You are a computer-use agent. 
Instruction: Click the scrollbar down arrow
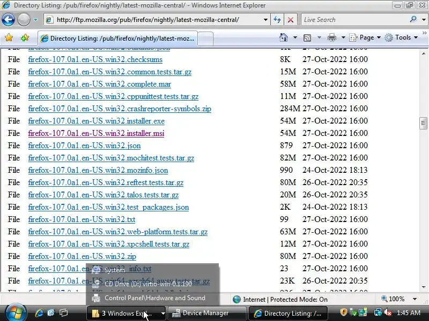pyautogui.click(x=424, y=287)
